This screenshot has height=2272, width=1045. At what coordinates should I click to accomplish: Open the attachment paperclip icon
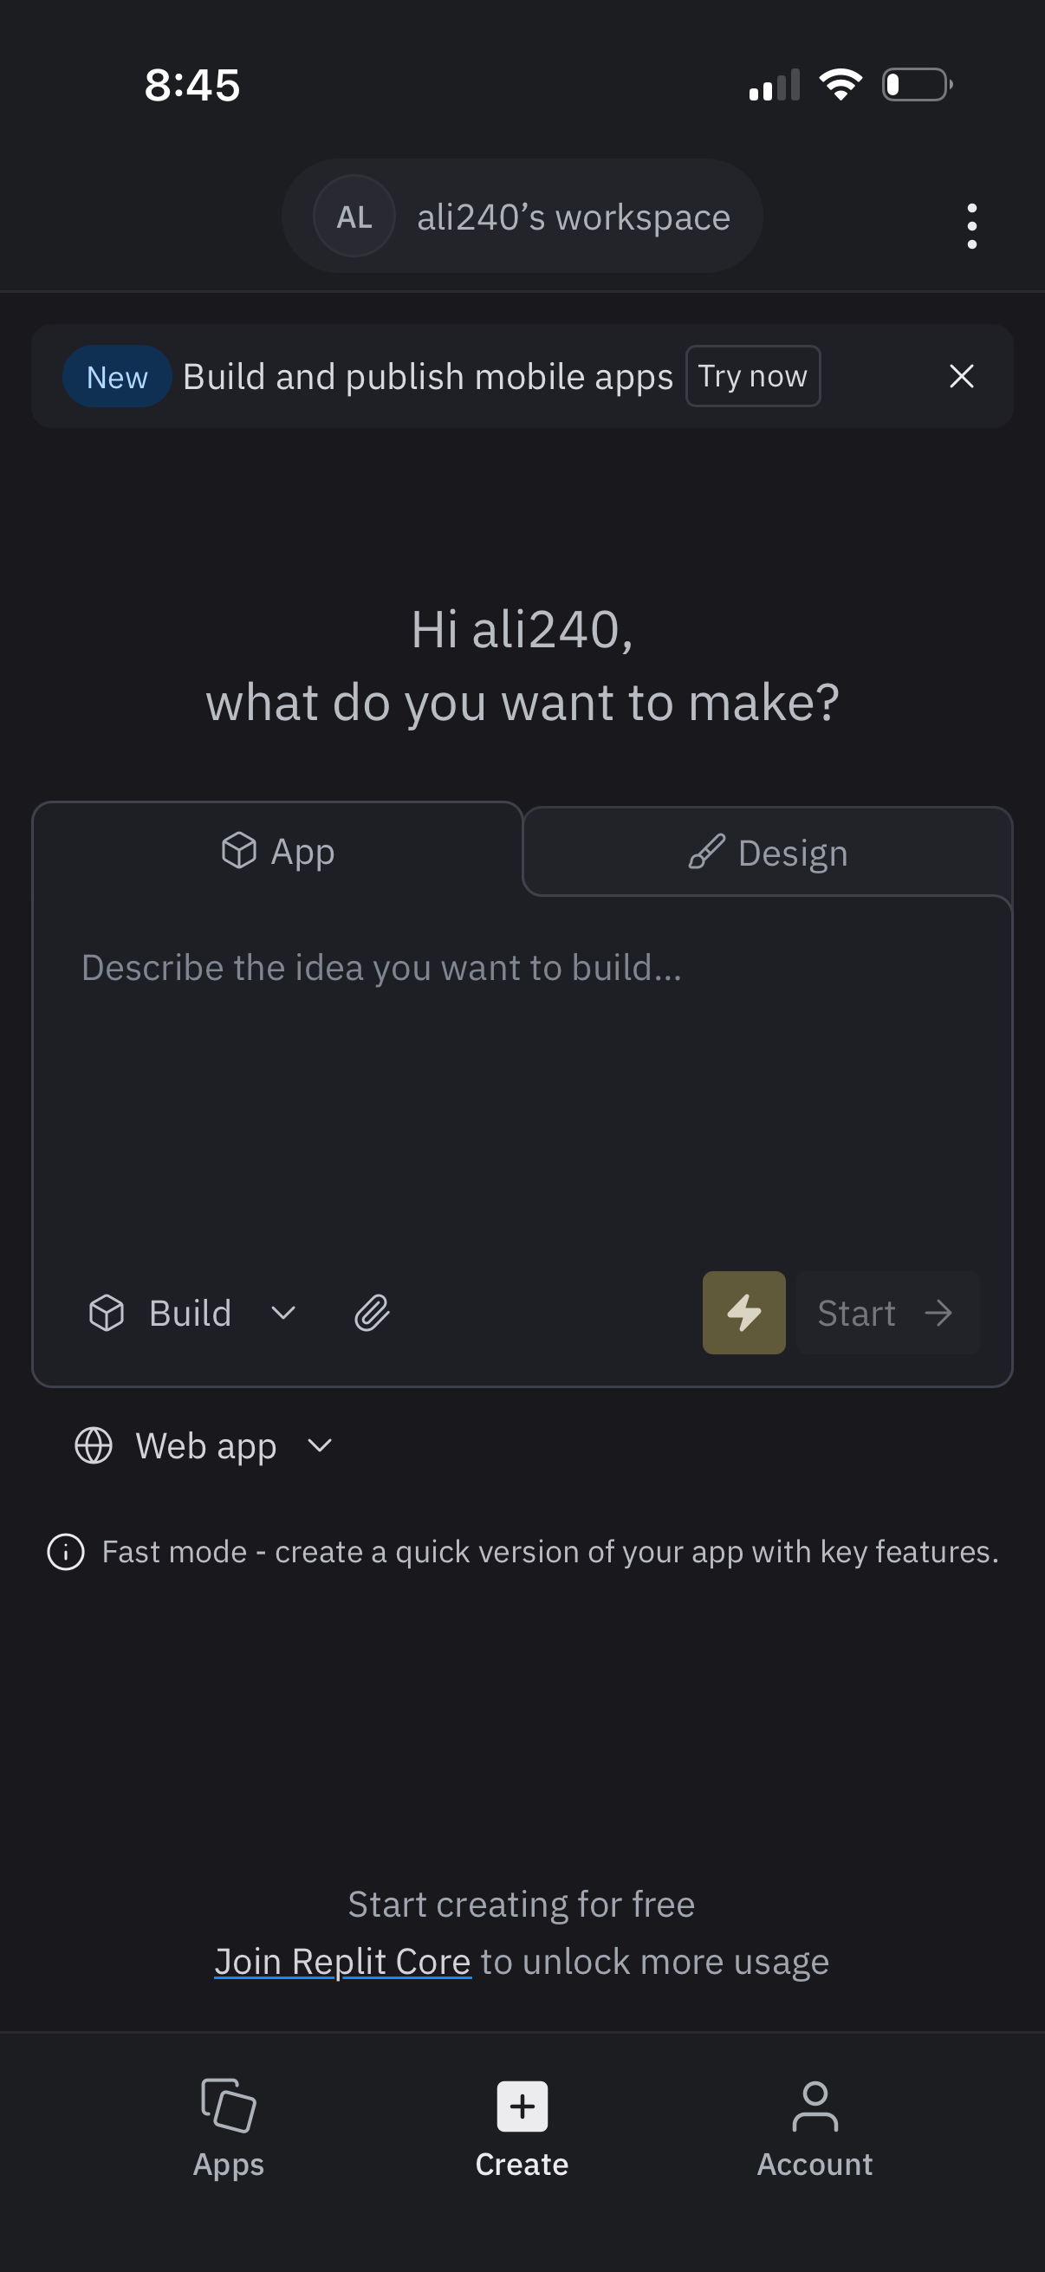coord(371,1313)
